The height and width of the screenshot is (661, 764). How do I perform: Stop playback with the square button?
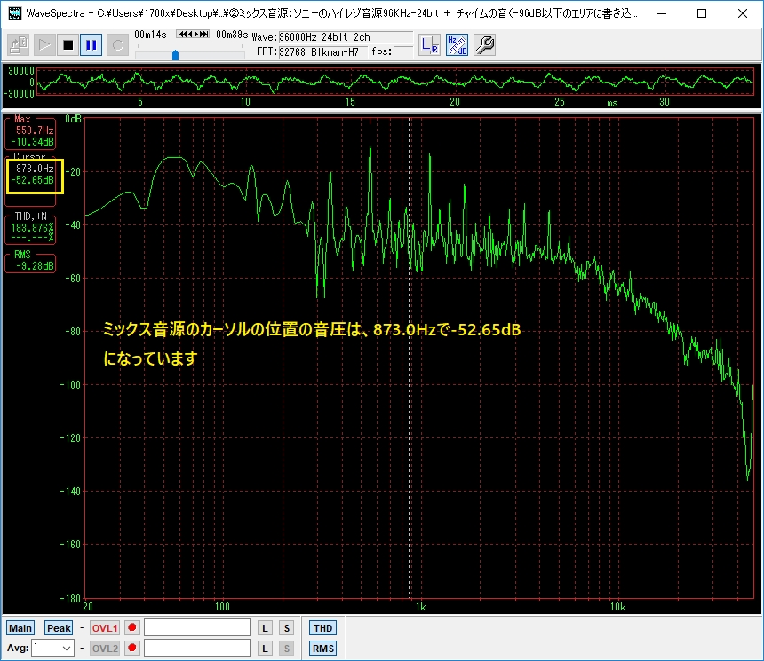click(68, 45)
